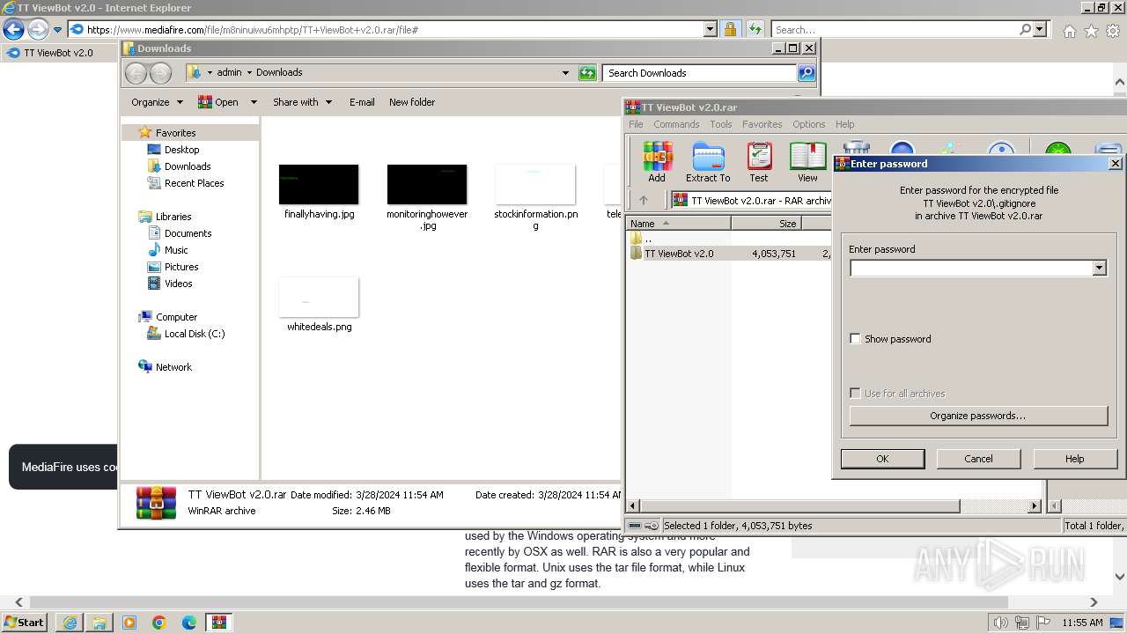Viewport: 1127px width, 634px height.
Task: Click the Search Downloads field
Action: [700, 73]
